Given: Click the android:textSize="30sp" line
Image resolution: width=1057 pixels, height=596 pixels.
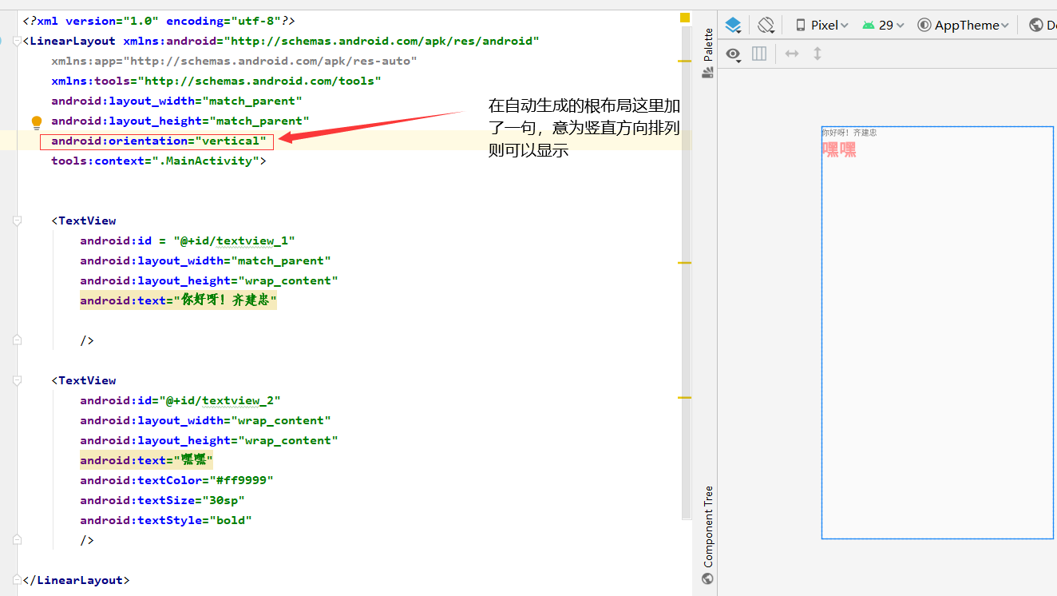Looking at the screenshot, I should [162, 500].
